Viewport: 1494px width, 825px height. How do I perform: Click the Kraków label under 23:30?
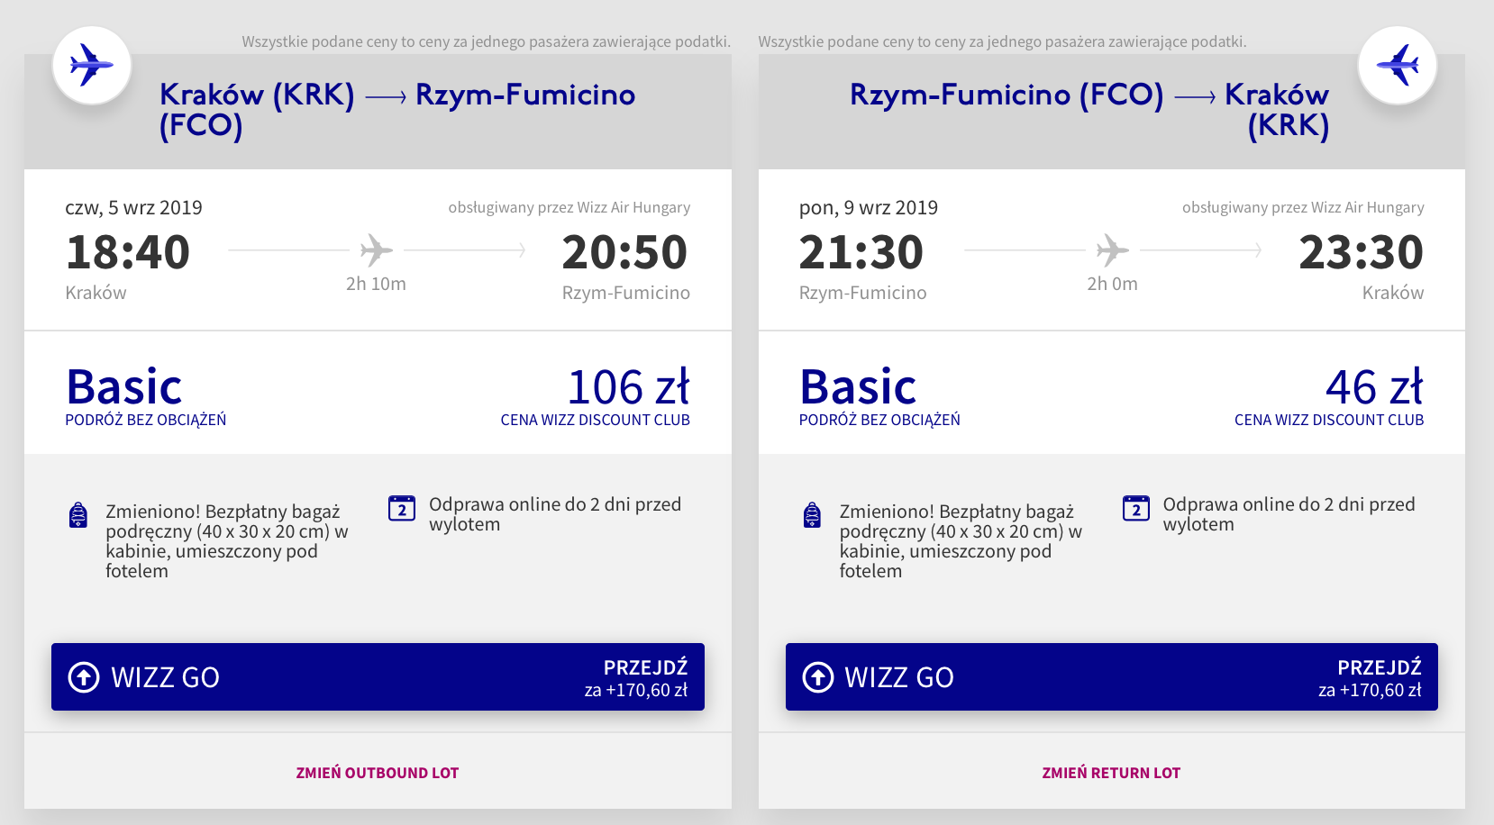(x=1393, y=293)
